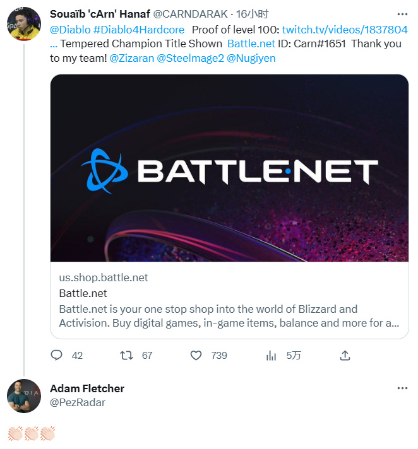Open the 16小时 tweet timestamp

click(253, 14)
